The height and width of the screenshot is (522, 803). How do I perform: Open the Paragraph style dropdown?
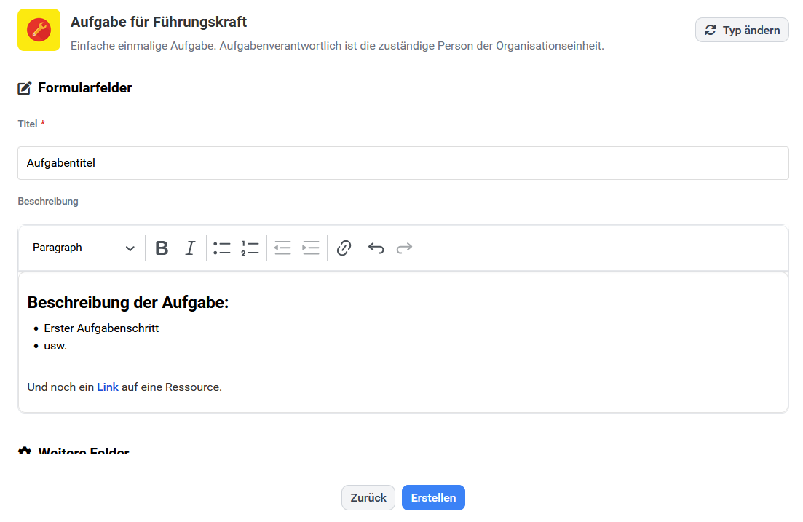82,248
